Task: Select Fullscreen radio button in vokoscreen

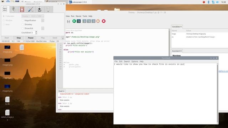Action: coord(4,16)
